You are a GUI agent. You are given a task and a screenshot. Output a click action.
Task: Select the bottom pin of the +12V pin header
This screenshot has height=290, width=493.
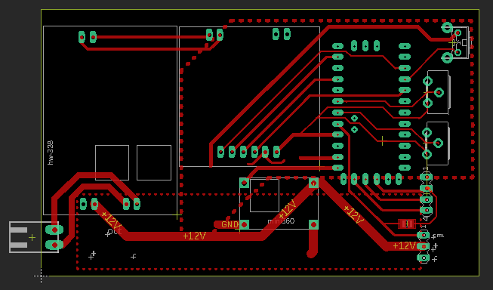(x=424, y=258)
